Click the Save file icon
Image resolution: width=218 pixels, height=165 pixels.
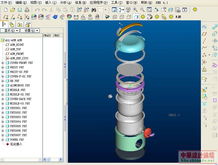[20, 10]
